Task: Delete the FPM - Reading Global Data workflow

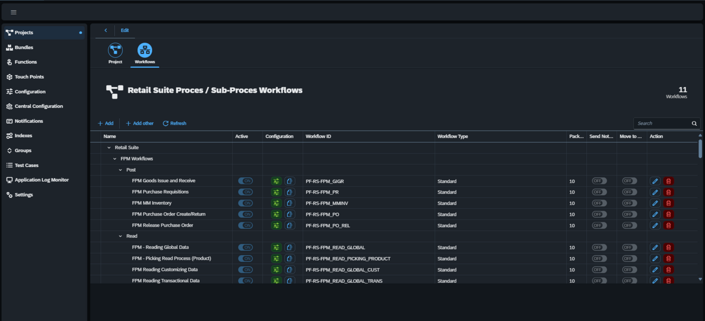Action: tap(668, 247)
